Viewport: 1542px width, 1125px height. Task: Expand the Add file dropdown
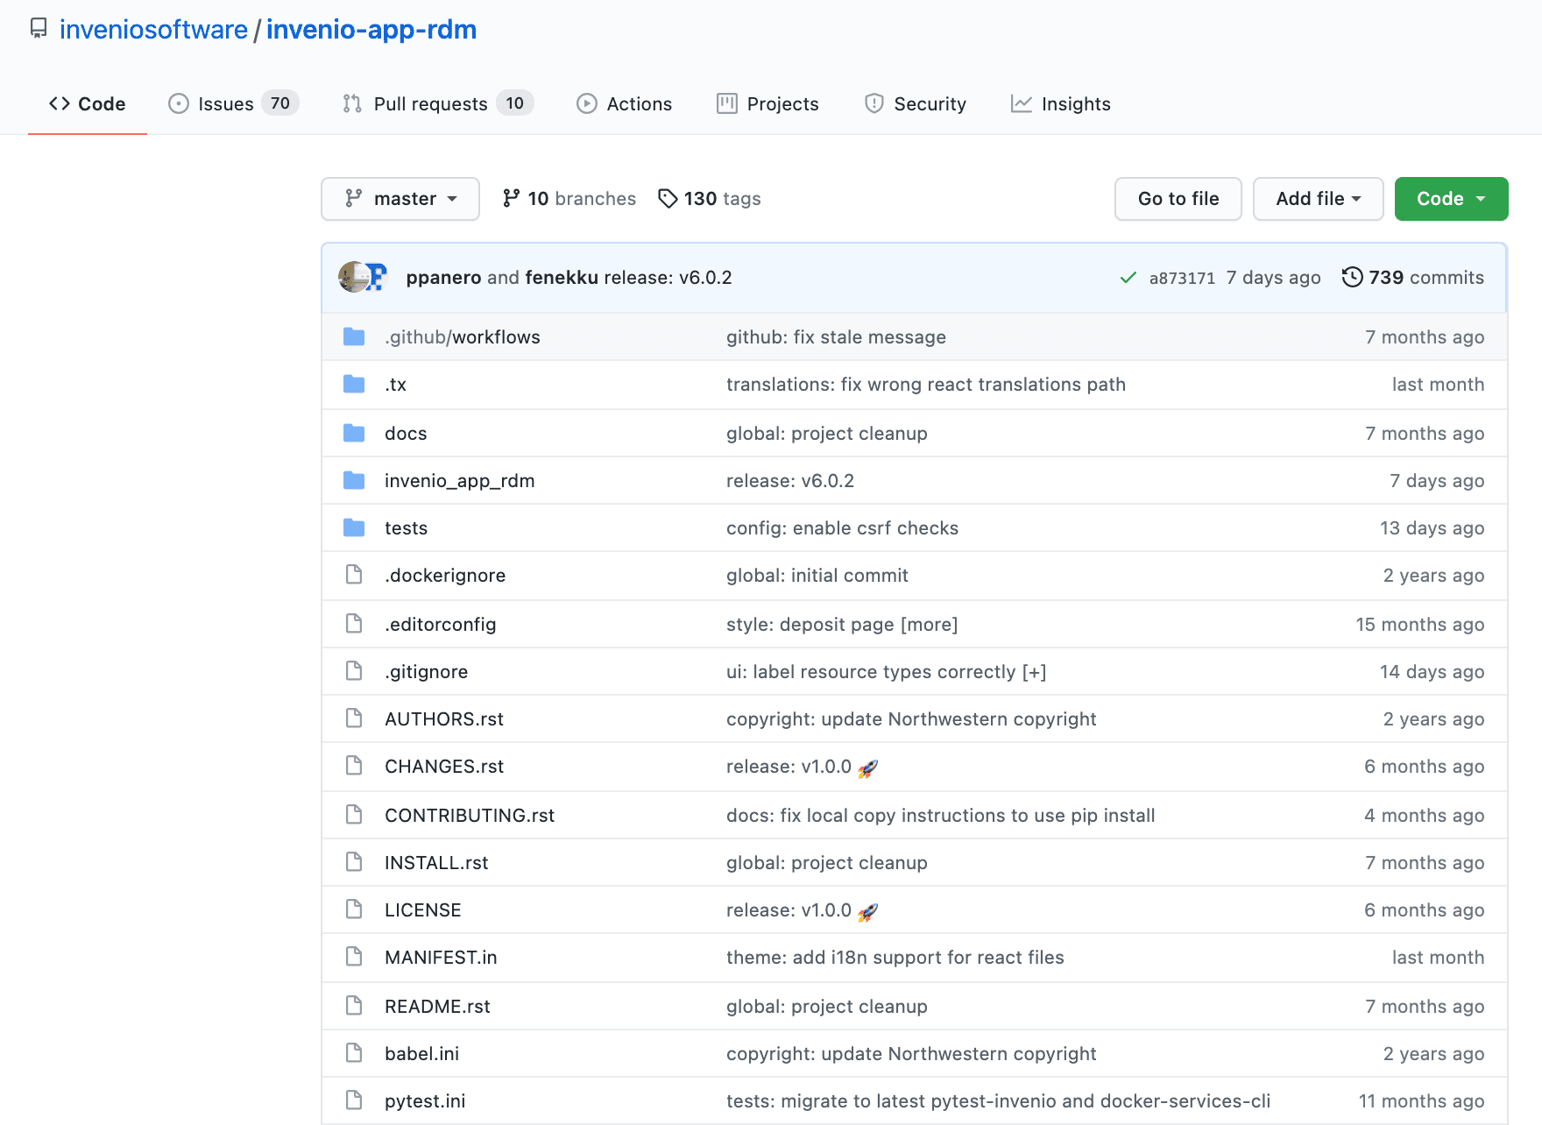click(1318, 199)
